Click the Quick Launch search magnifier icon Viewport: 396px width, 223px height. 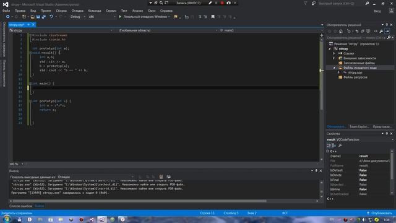(367, 4)
